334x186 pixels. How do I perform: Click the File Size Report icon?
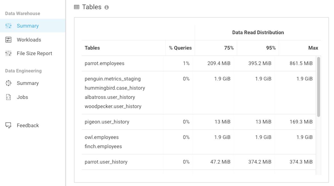tap(8, 54)
